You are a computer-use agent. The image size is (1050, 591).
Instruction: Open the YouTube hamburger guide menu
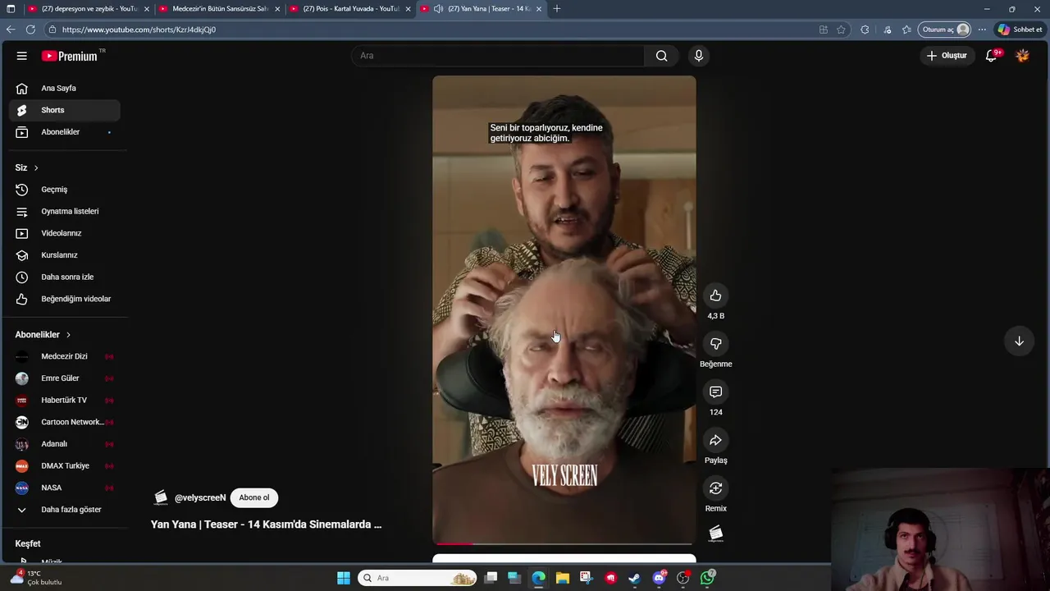[x=21, y=56]
